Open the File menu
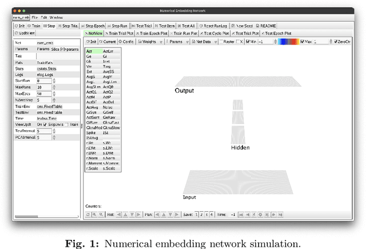Screen dimensions: 366x249 click(x=35, y=18)
